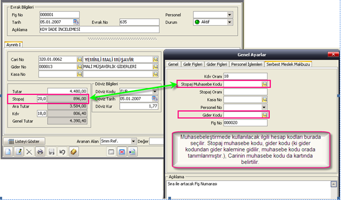Open lookup icon beside Cari No code

tap(80, 59)
